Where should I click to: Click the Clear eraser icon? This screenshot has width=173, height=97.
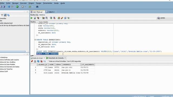(x=62, y=18)
